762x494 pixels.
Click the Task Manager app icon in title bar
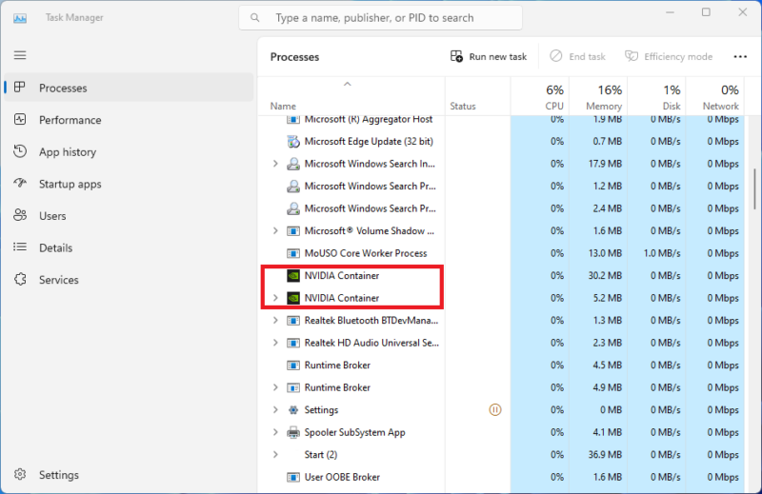tap(20, 18)
